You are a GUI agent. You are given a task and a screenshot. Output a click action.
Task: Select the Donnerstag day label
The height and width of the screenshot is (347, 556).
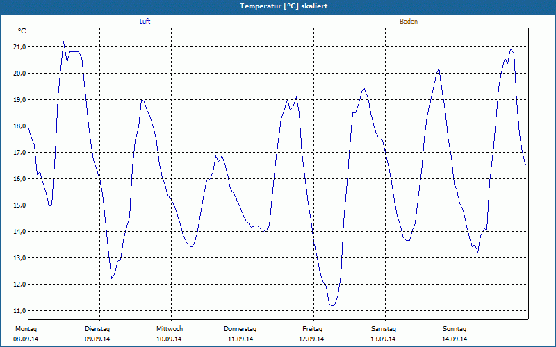point(240,329)
